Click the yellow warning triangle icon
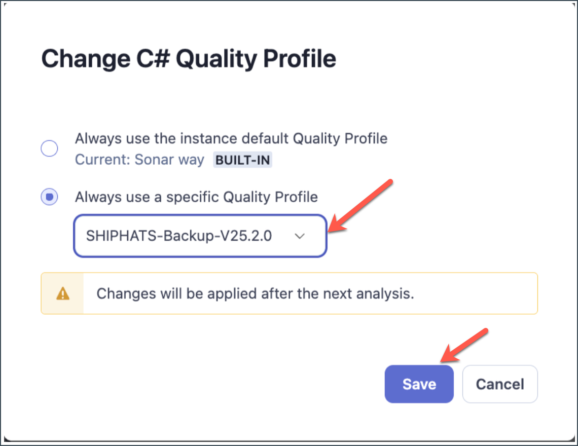Viewport: 578px width, 446px height. (x=62, y=293)
